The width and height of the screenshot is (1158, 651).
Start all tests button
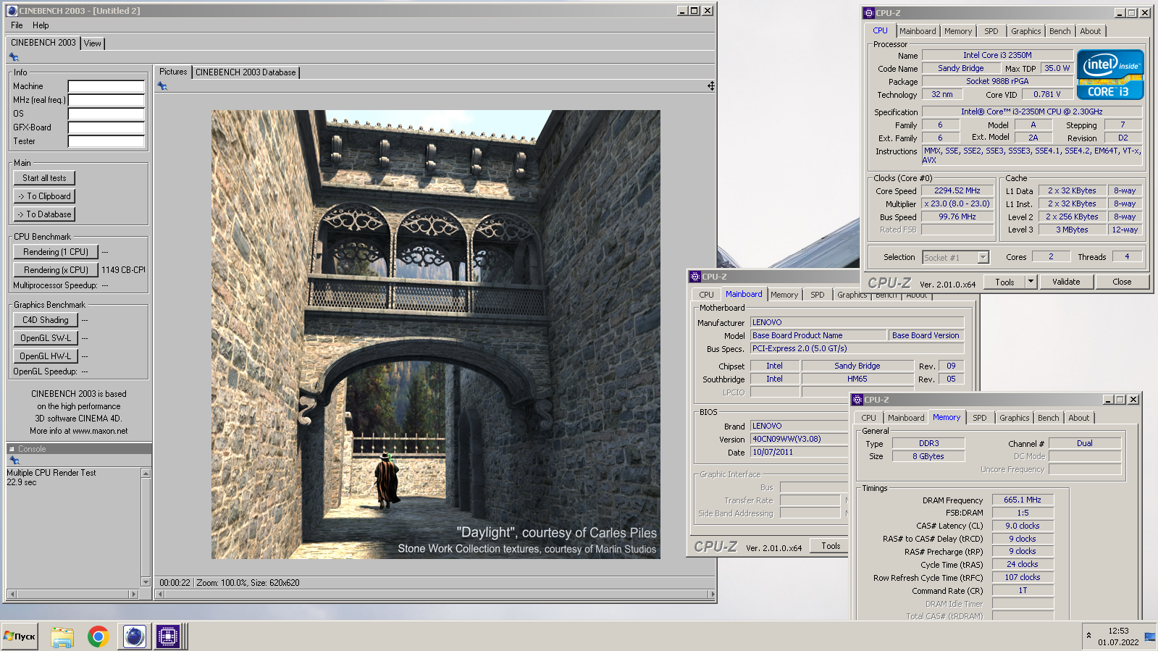click(x=44, y=178)
